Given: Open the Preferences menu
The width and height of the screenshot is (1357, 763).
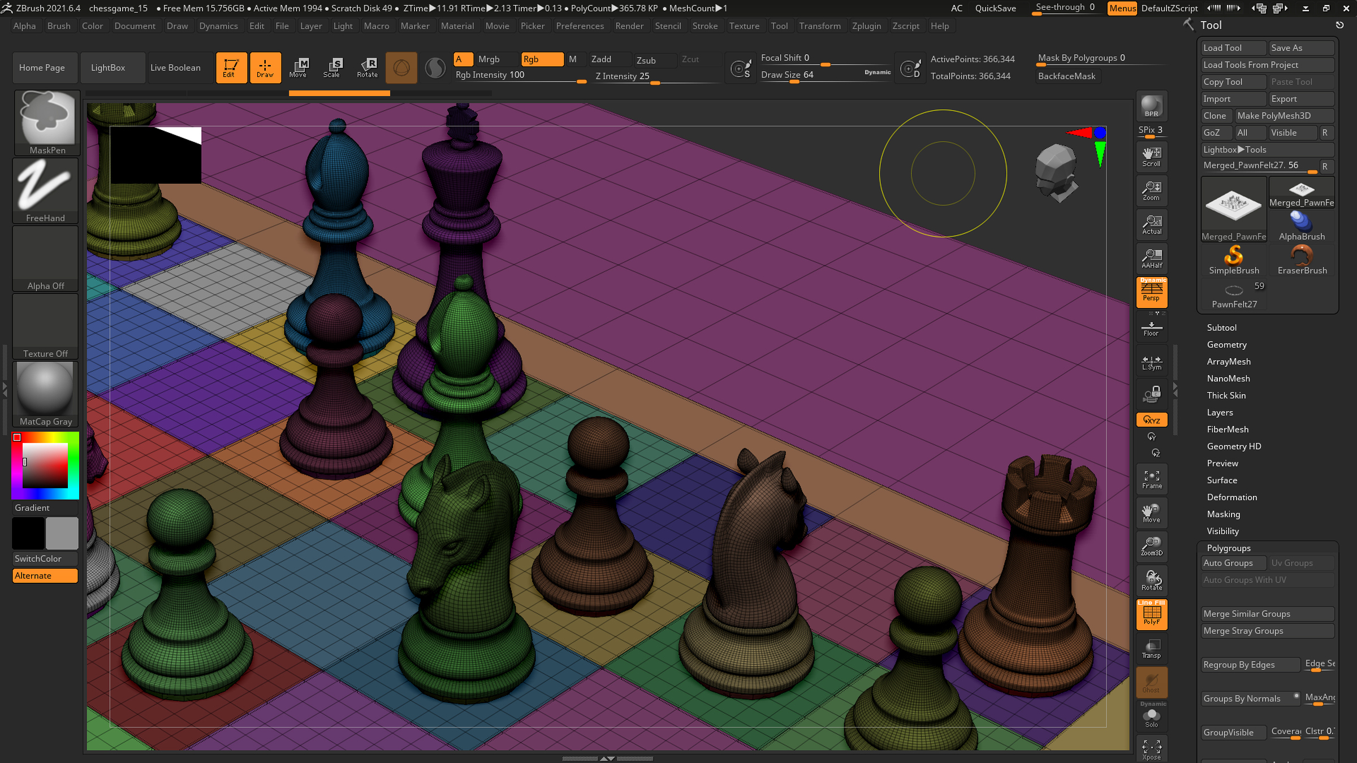Looking at the screenshot, I should 580,26.
